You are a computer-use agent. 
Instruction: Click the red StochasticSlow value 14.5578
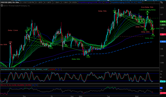pos(52,69)
